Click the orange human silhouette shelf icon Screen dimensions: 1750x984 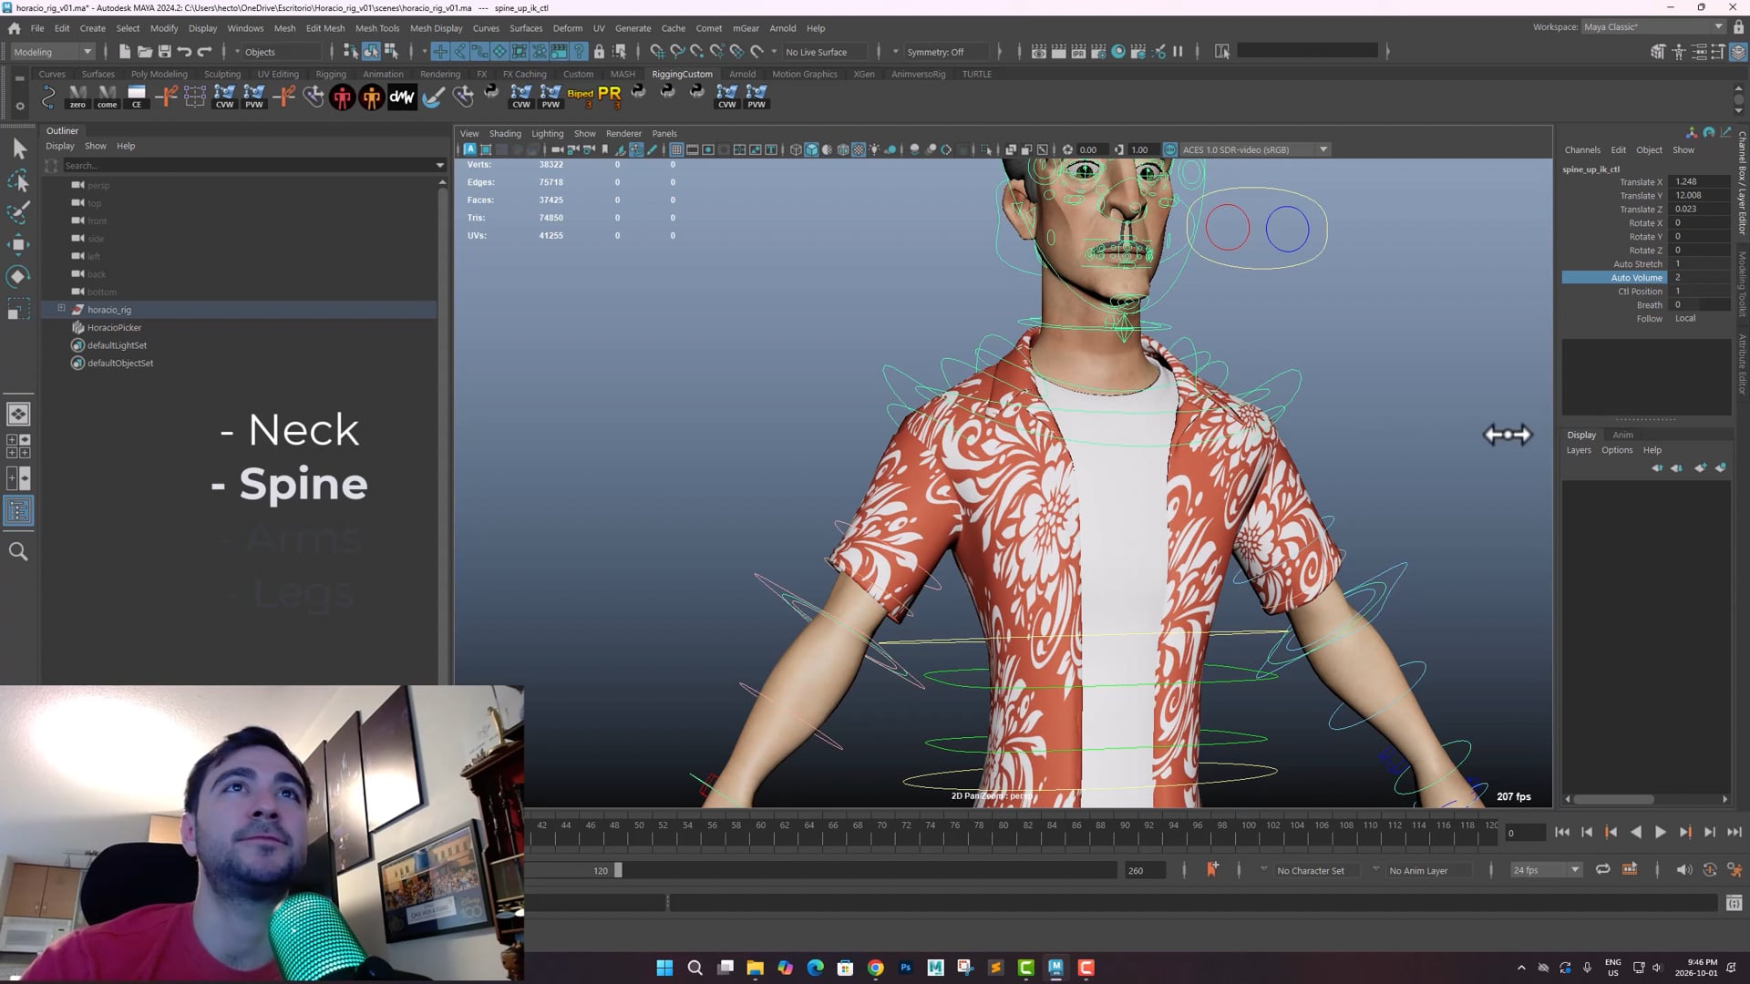(372, 97)
